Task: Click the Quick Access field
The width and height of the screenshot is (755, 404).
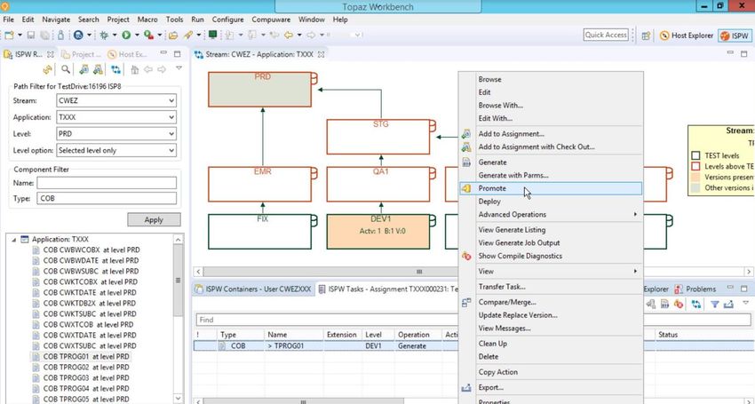Action: (606, 35)
